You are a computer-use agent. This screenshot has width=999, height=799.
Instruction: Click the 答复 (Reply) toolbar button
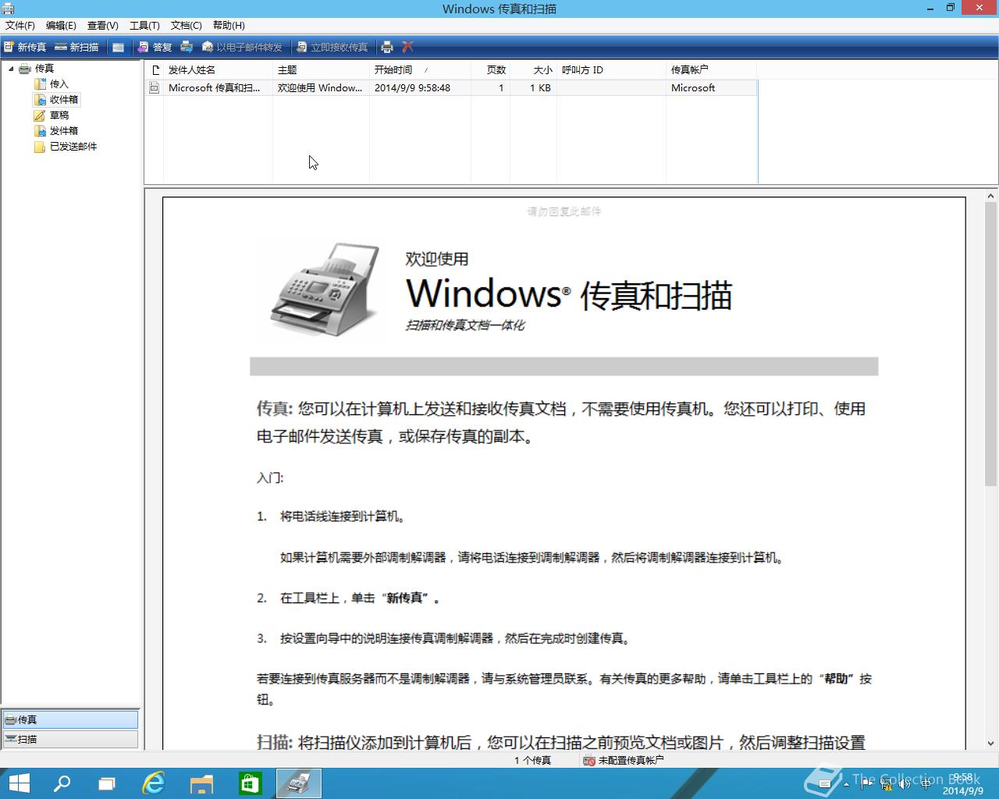tap(155, 47)
